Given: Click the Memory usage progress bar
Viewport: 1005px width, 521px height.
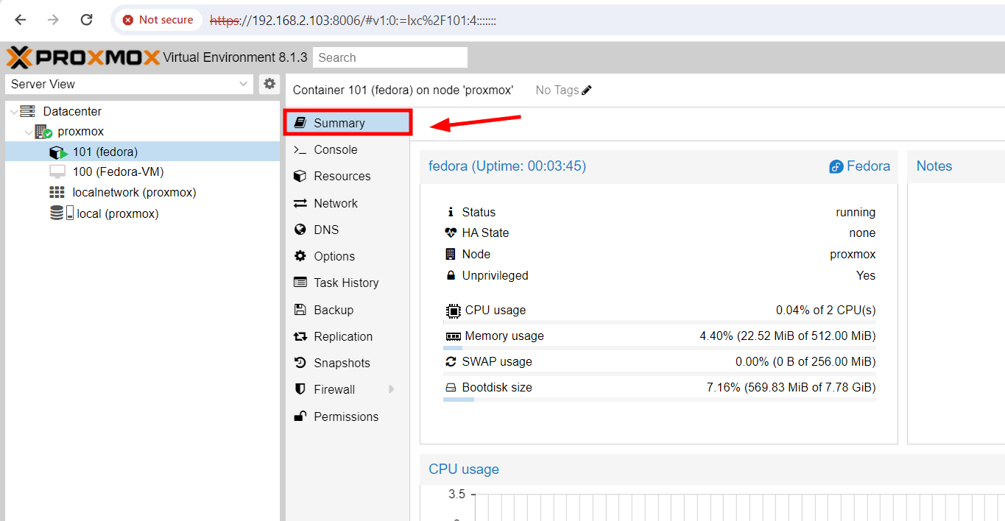Looking at the screenshot, I should (x=659, y=348).
